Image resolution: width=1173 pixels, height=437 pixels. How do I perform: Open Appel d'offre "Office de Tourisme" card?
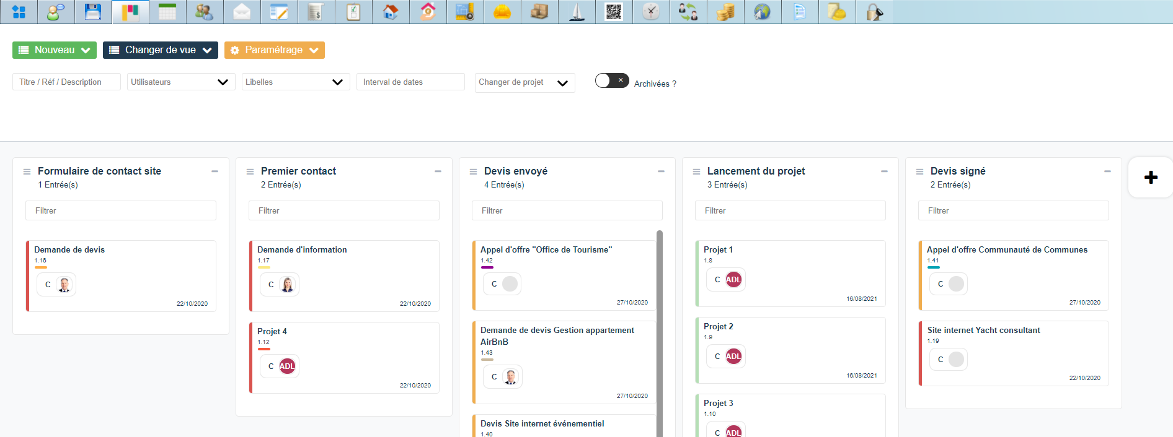tap(564, 275)
